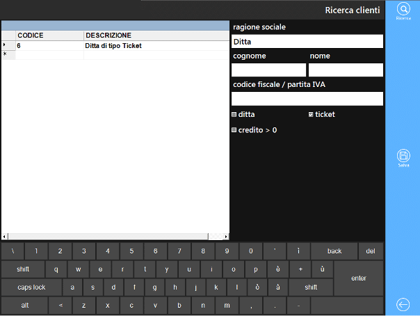420x316 pixels.
Task: Tap the 'k' key
Action: tap(216, 287)
